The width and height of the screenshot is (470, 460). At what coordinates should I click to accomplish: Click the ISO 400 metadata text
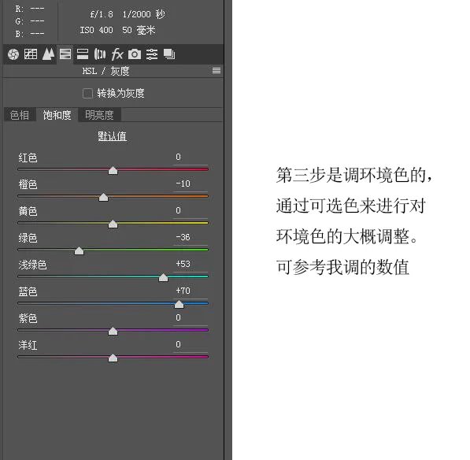[96, 30]
